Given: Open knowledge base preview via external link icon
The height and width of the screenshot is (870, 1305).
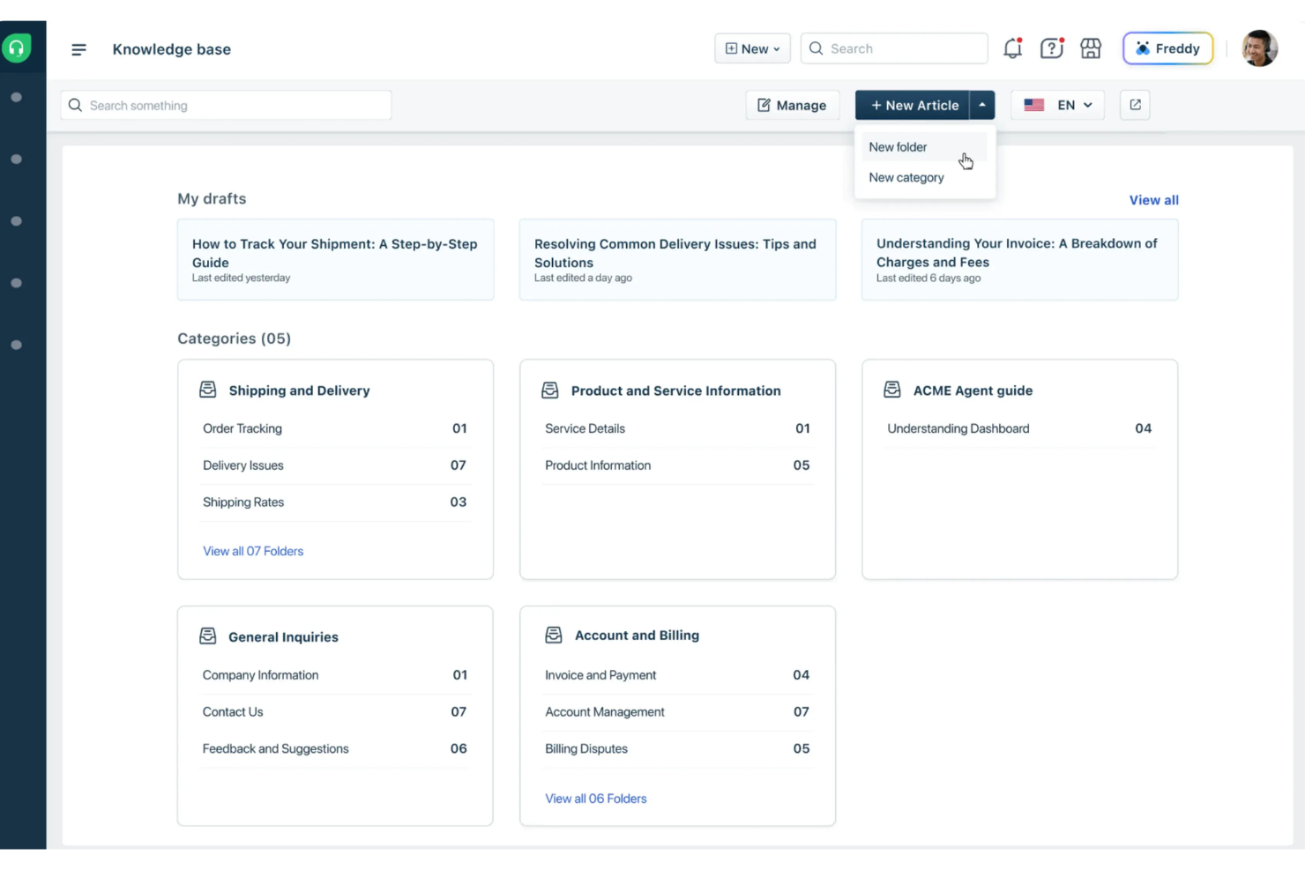Looking at the screenshot, I should click(x=1134, y=104).
